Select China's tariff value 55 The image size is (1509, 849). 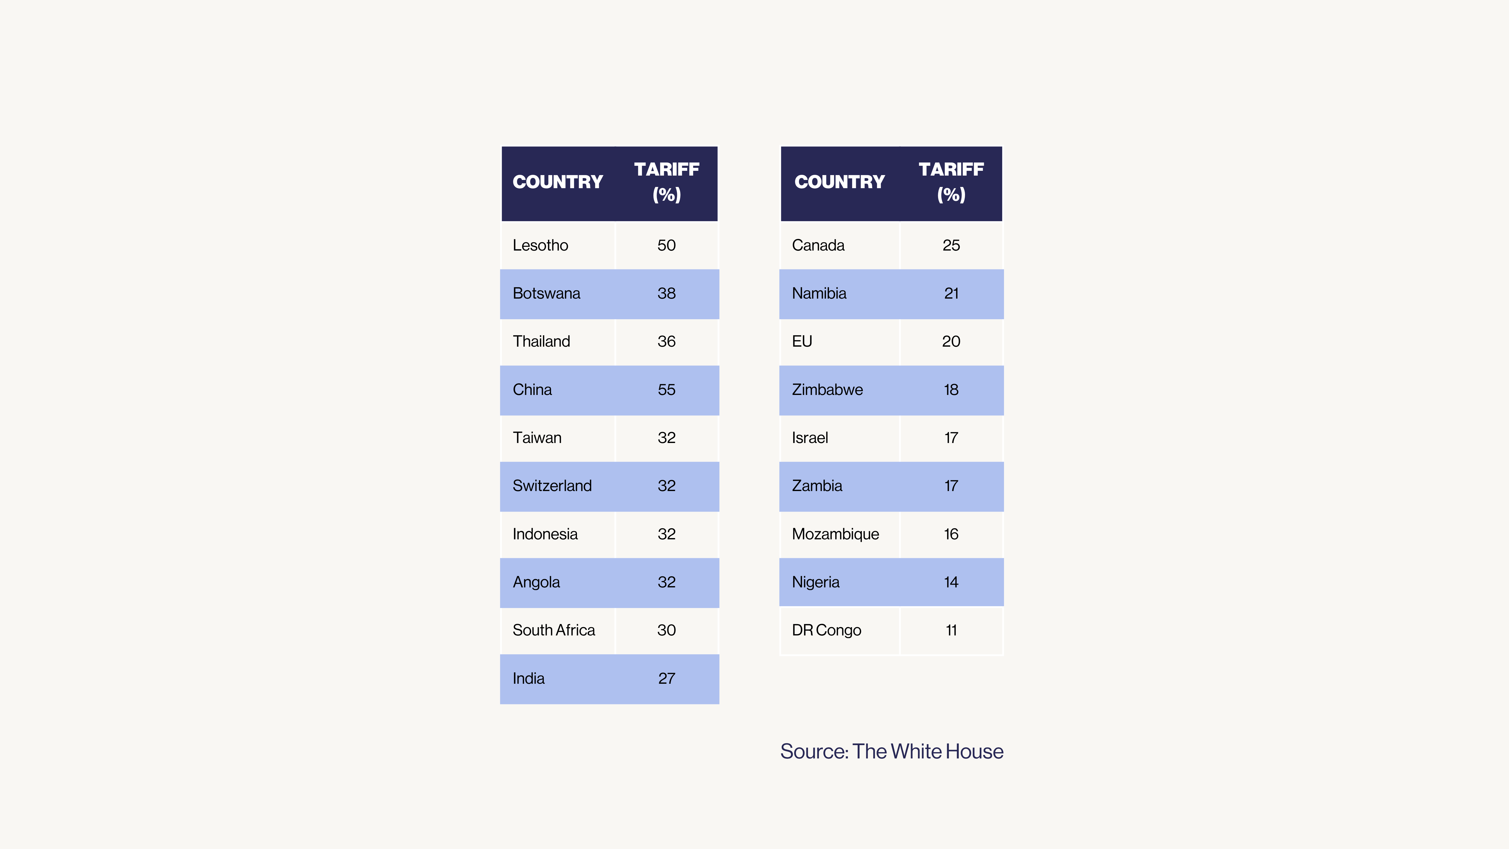[666, 390]
